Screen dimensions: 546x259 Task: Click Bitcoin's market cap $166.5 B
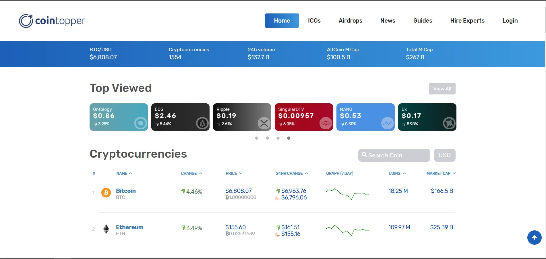pos(442,191)
